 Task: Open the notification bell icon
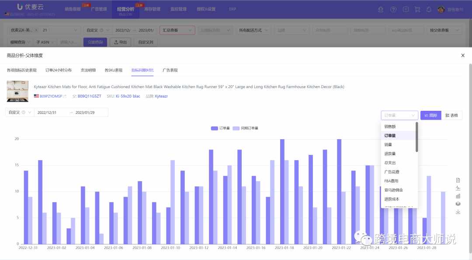point(429,9)
